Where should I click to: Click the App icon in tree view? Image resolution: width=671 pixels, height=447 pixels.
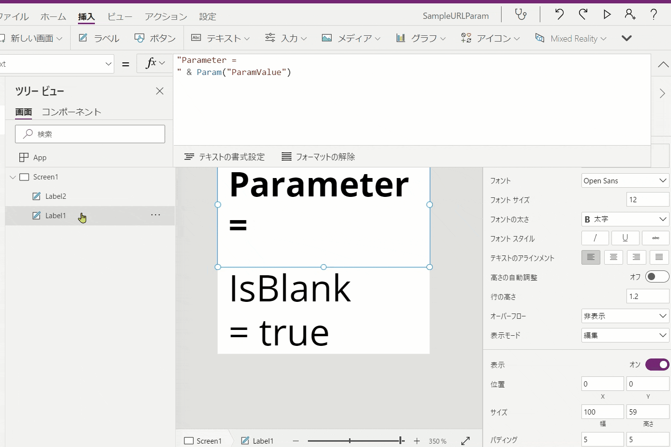tap(24, 157)
